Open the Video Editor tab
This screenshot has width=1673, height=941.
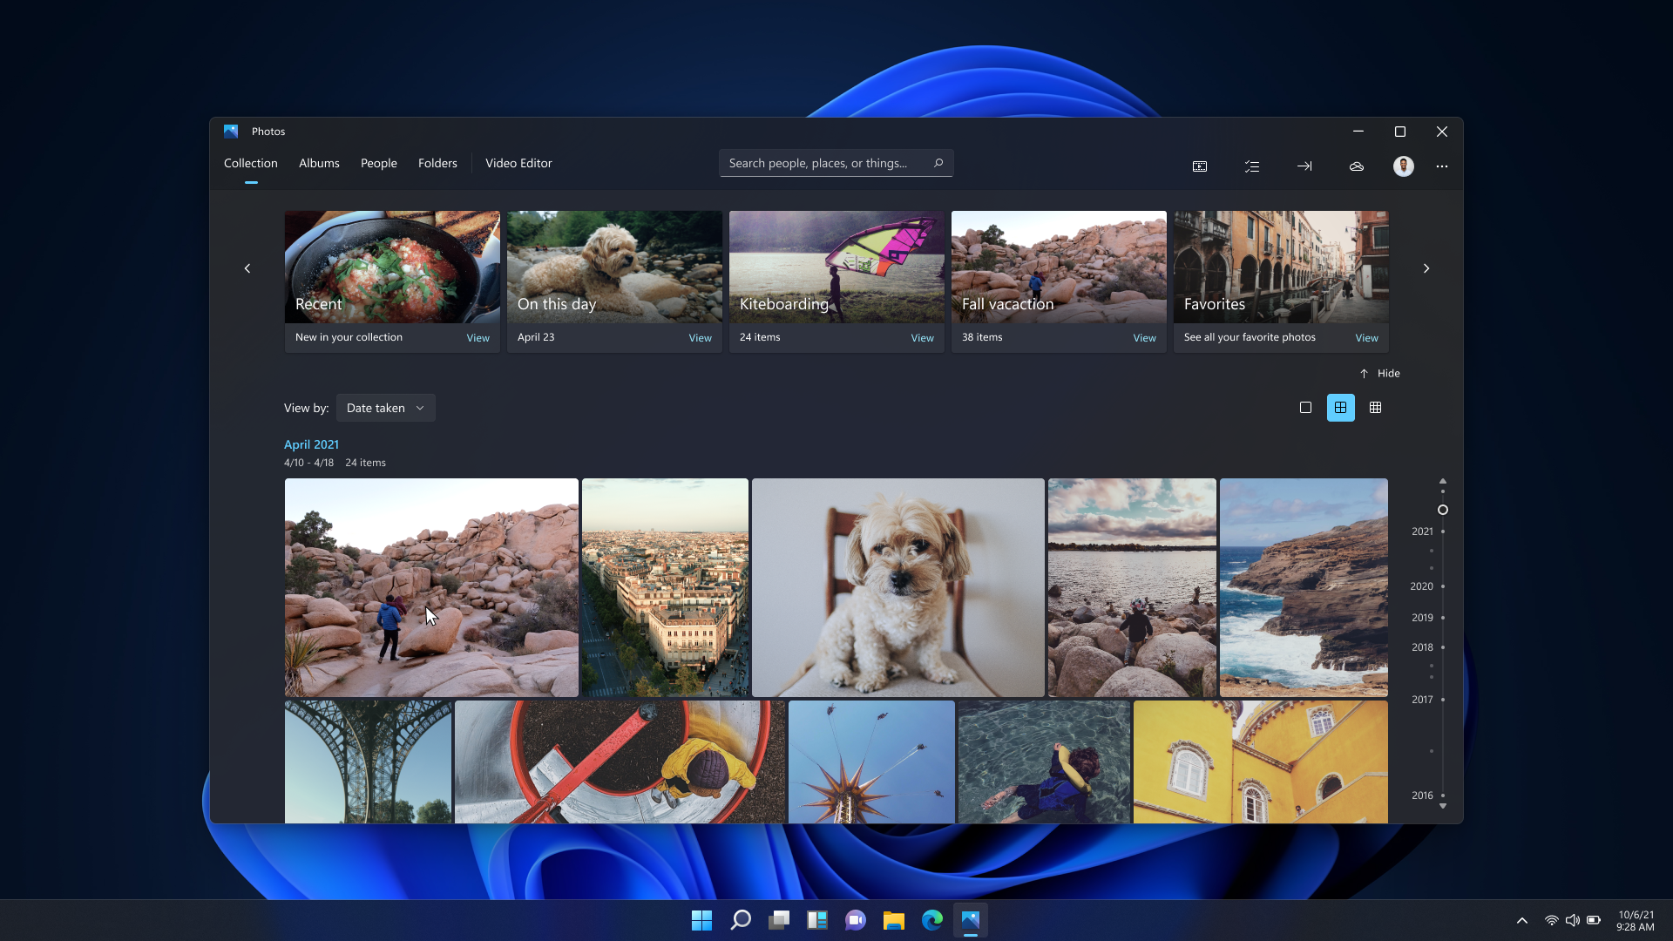tap(518, 163)
